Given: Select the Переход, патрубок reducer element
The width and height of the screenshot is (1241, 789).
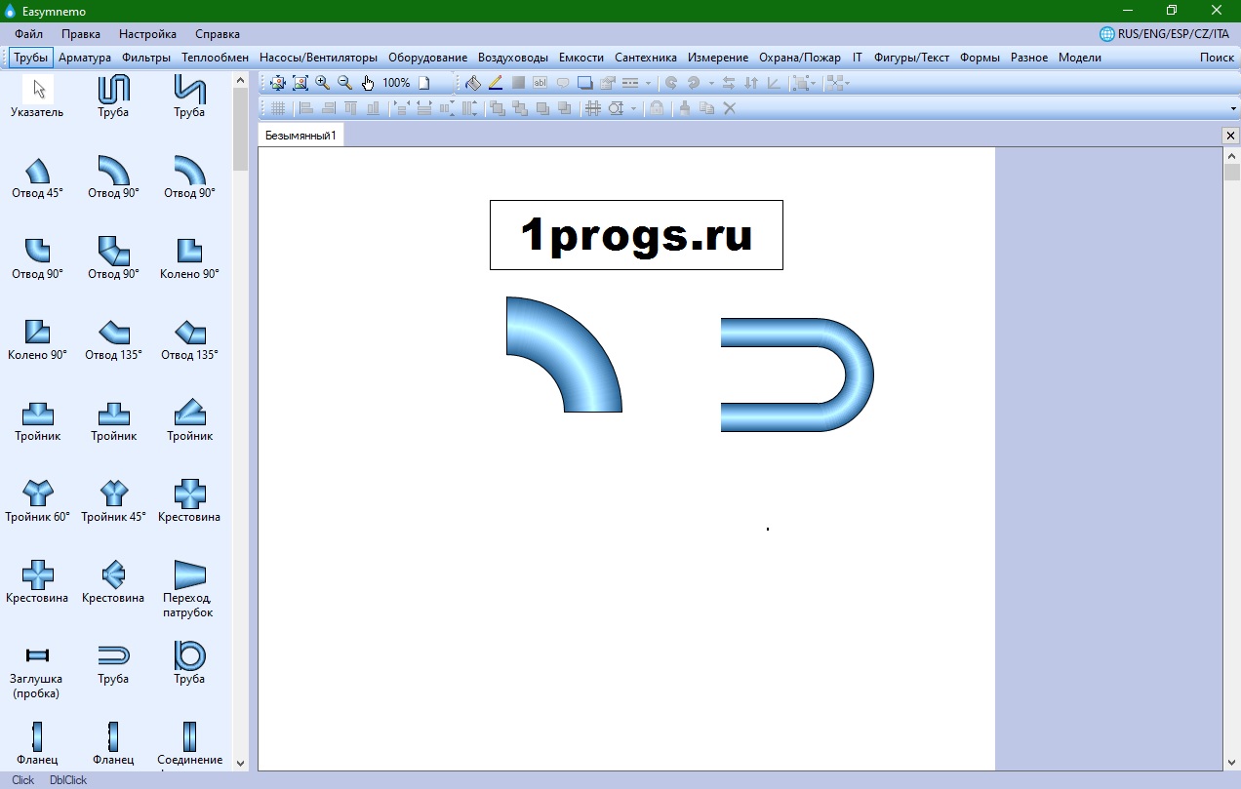Looking at the screenshot, I should [x=189, y=589].
